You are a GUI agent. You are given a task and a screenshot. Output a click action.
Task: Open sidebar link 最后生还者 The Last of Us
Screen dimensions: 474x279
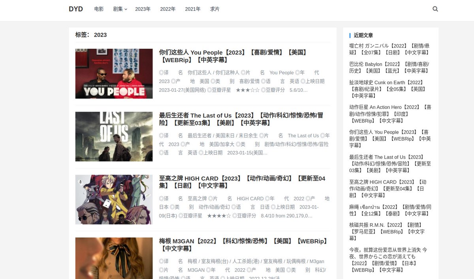(x=390, y=164)
